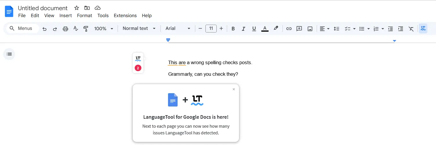Open the Extensions menu
Screen dimensions: 436x166
pyautogui.click(x=125, y=16)
